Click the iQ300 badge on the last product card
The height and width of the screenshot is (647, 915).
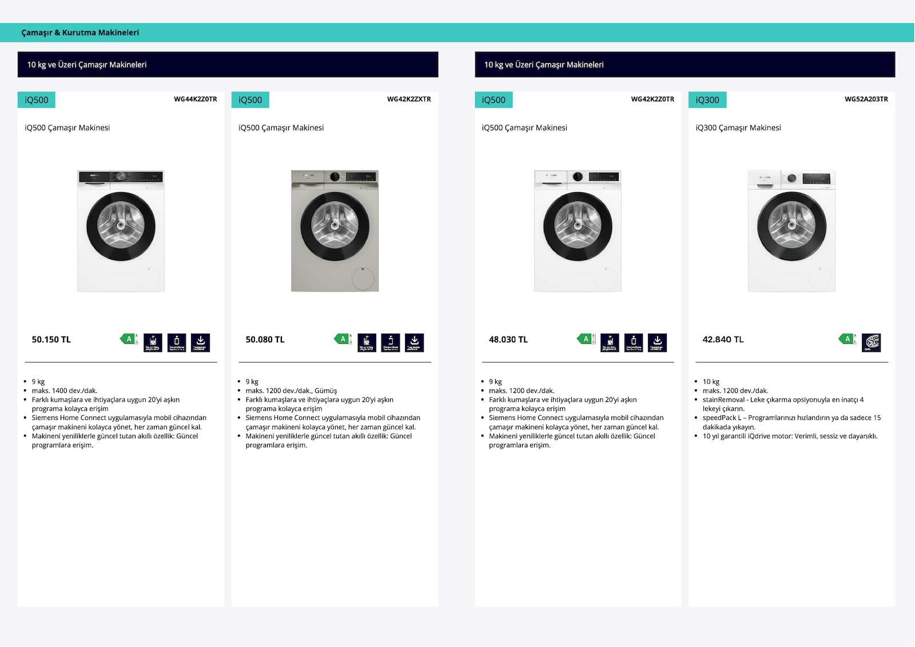click(x=707, y=100)
